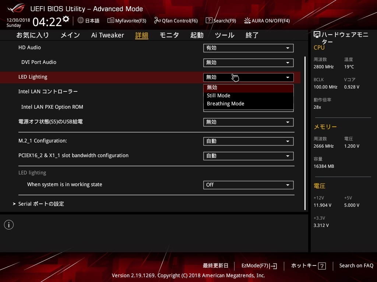Viewport: 377px width, 282px height.
Task: Click the hardware monitor screen icon
Action: pos(317,35)
